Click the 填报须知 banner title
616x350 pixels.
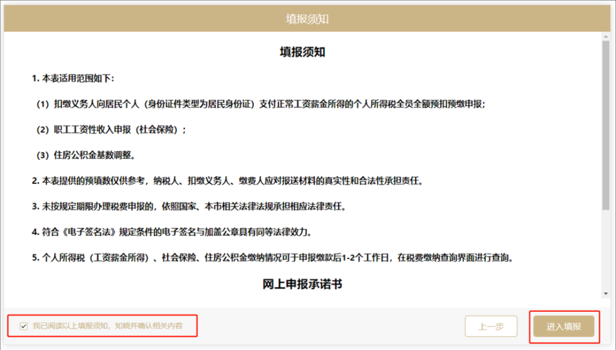307,19
